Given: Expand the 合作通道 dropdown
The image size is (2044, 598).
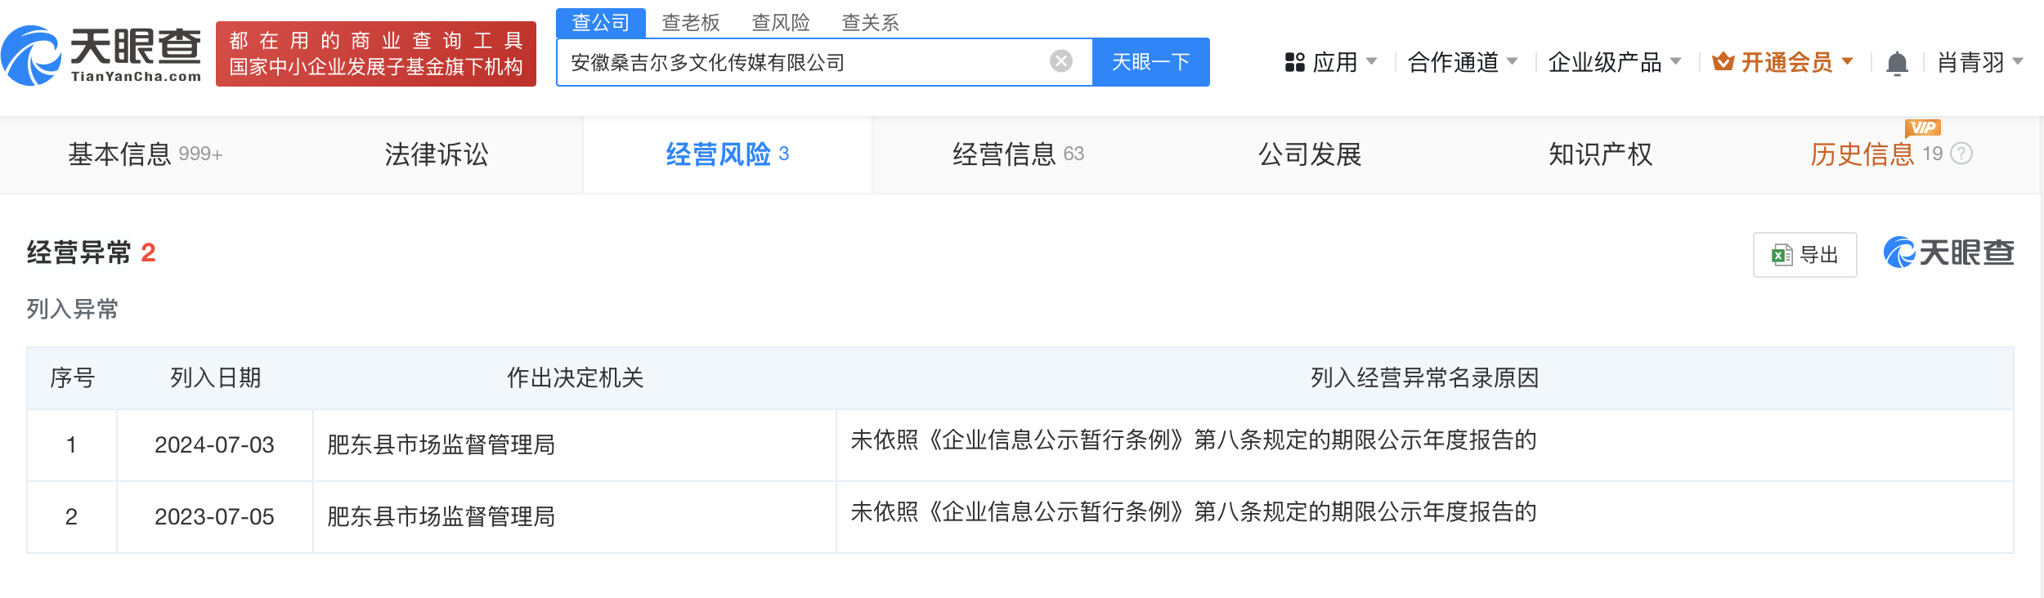Looking at the screenshot, I should point(1463,62).
